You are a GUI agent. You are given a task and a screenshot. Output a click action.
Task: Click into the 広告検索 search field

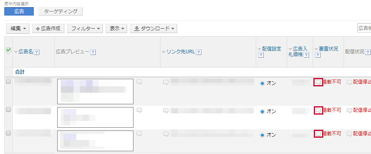click(364, 28)
